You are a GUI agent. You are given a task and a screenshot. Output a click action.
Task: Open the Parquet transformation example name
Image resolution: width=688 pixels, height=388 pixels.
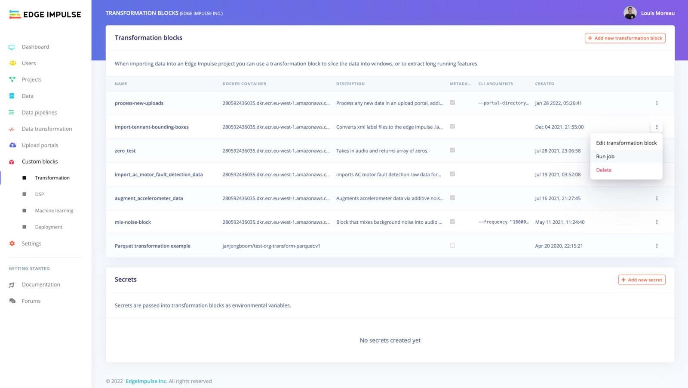point(153,246)
